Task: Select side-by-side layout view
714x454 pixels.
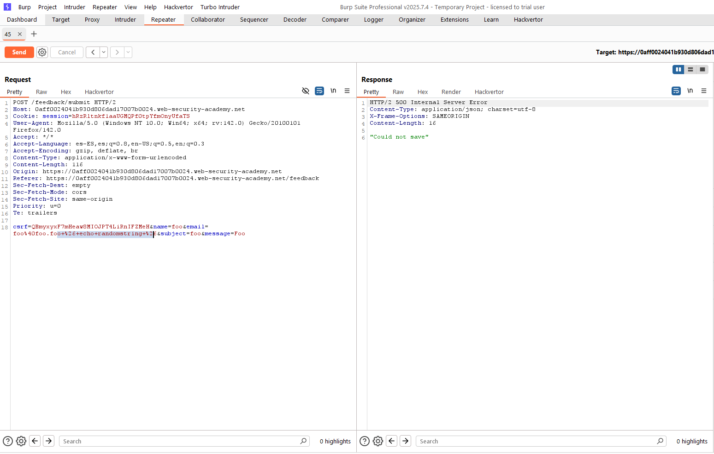Action: pos(678,70)
